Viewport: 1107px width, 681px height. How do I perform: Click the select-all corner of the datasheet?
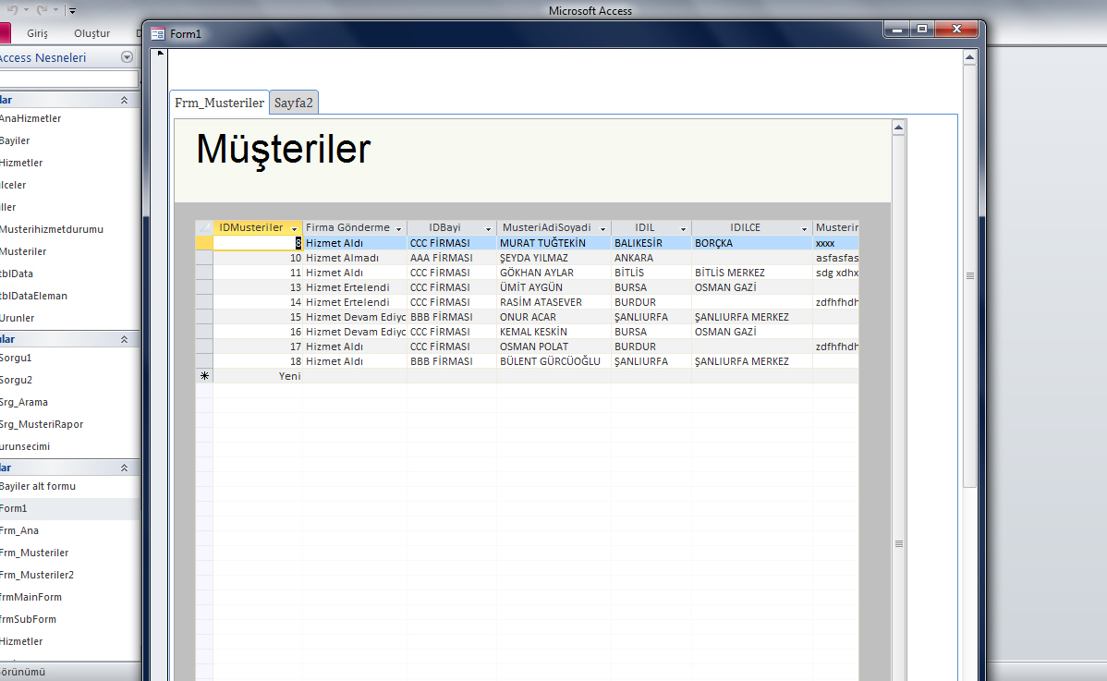pos(203,227)
